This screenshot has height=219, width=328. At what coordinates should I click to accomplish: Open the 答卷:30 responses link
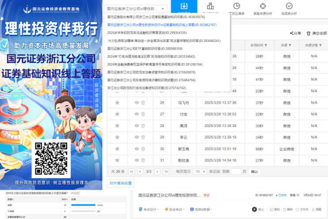294,195
